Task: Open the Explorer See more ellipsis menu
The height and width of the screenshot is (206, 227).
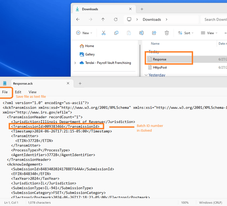Action: [x=226, y=33]
